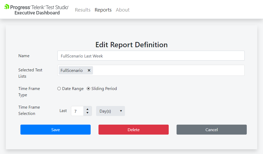Viewport: 263px width, 154px height.
Task: Open the Day(s) unit dropdown
Action: [x=111, y=111]
